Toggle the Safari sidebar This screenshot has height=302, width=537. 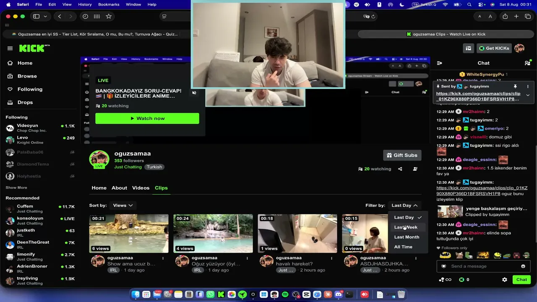[36, 16]
